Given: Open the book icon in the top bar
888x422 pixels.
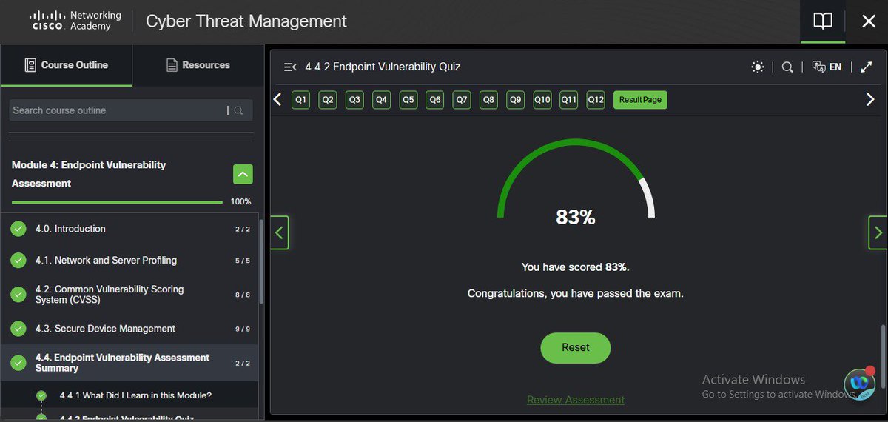Looking at the screenshot, I should click(x=823, y=21).
